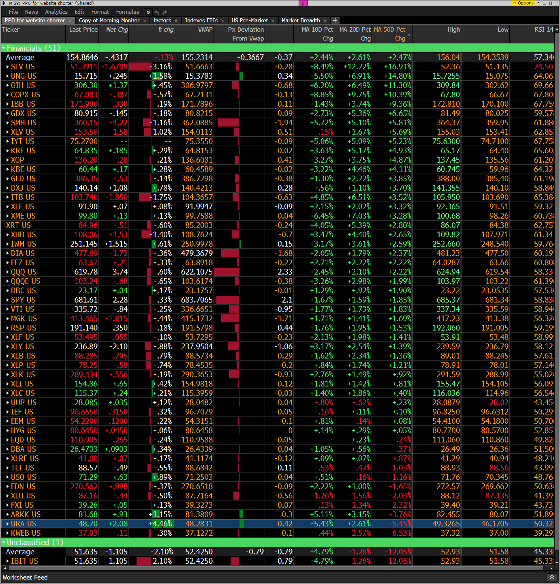Screen dimensions: 560x584
Task: Close the Market Breadth tab
Action: point(325,21)
